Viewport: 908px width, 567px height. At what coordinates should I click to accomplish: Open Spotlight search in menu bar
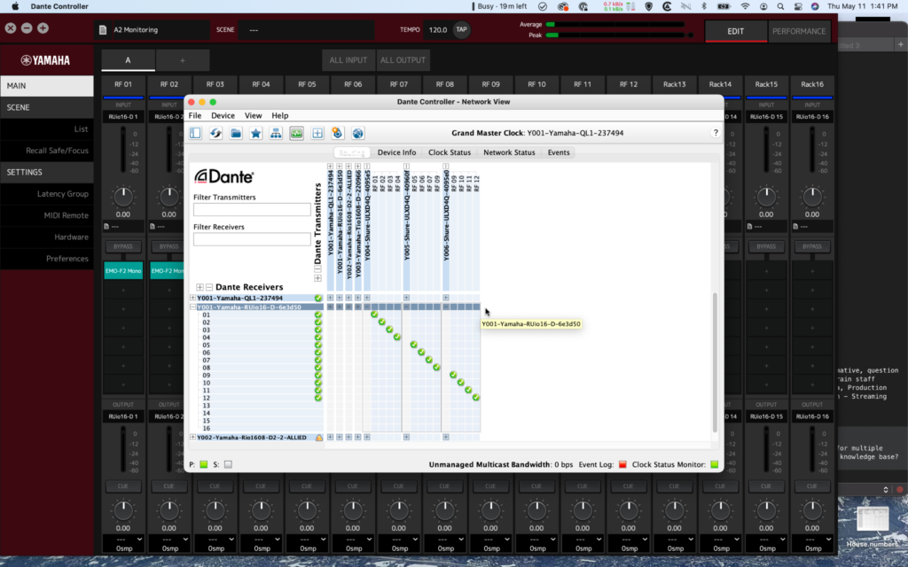tap(780, 6)
